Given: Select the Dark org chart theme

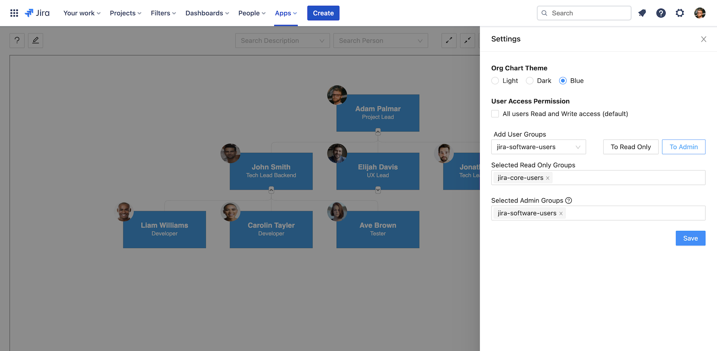Looking at the screenshot, I should [x=530, y=81].
